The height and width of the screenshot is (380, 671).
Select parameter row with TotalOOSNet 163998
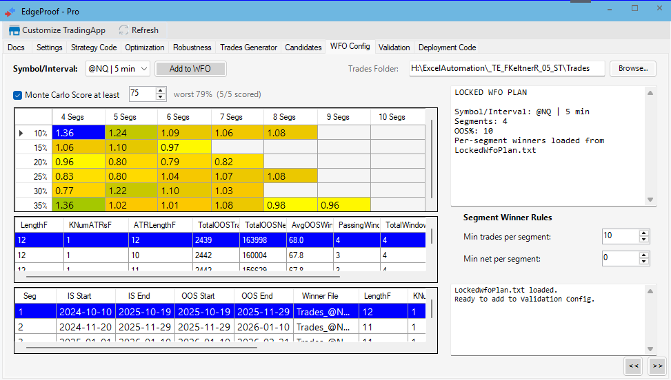pos(221,240)
